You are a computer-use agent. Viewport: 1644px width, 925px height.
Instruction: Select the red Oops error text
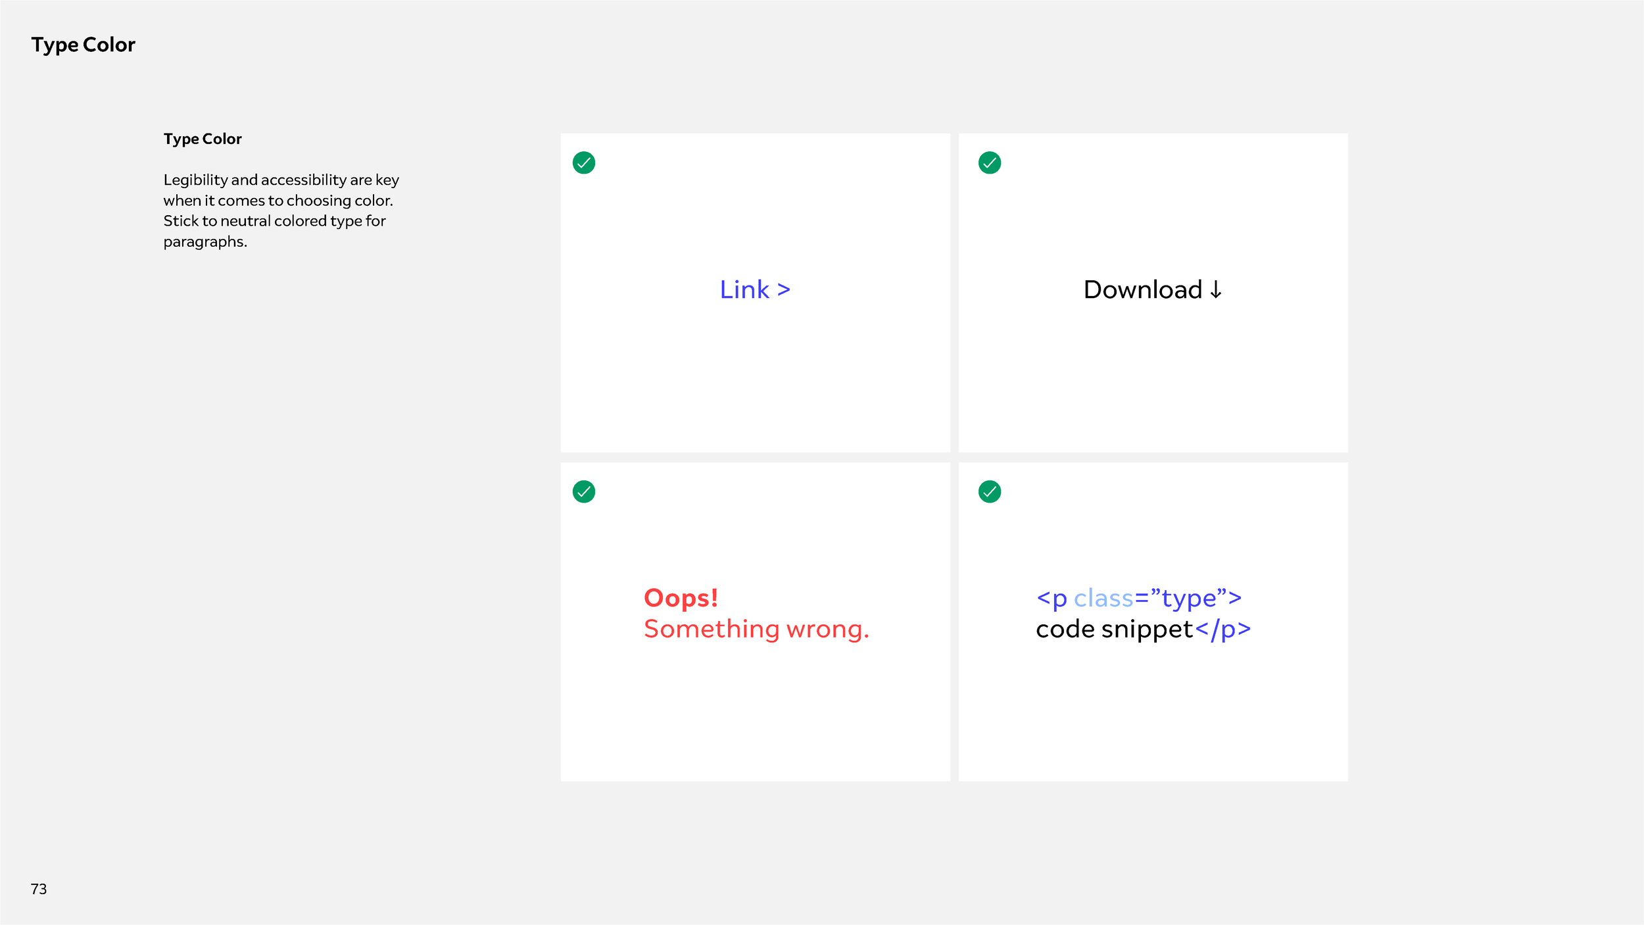[681, 597]
